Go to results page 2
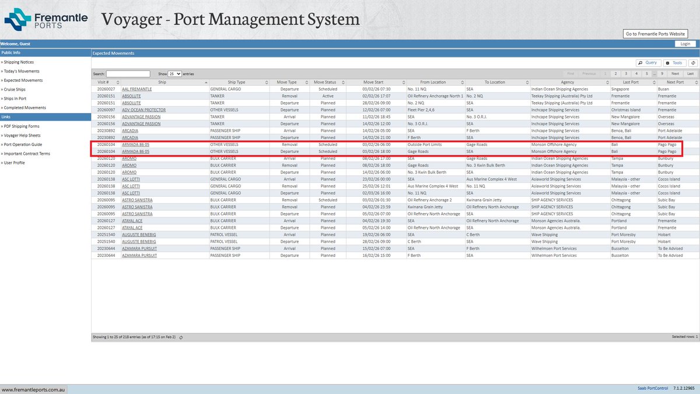Viewport: 700px width, 394px height. (615, 74)
